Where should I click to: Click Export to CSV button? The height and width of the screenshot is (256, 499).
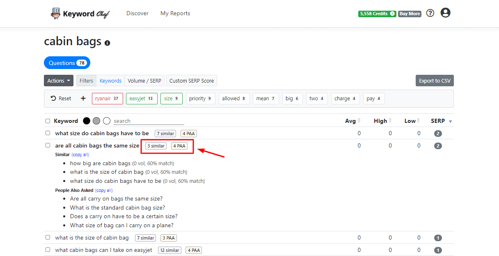pyautogui.click(x=435, y=81)
